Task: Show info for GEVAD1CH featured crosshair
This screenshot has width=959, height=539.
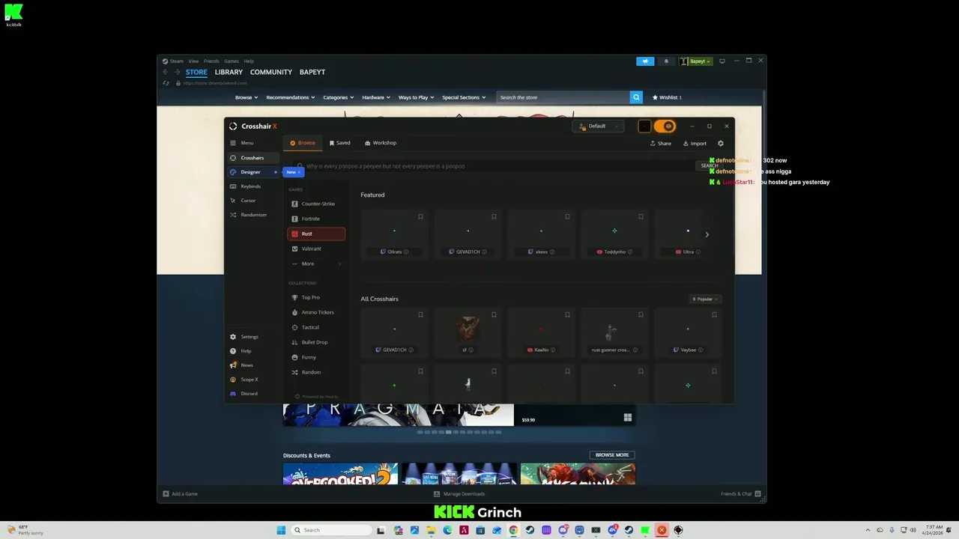Action: [x=485, y=252]
